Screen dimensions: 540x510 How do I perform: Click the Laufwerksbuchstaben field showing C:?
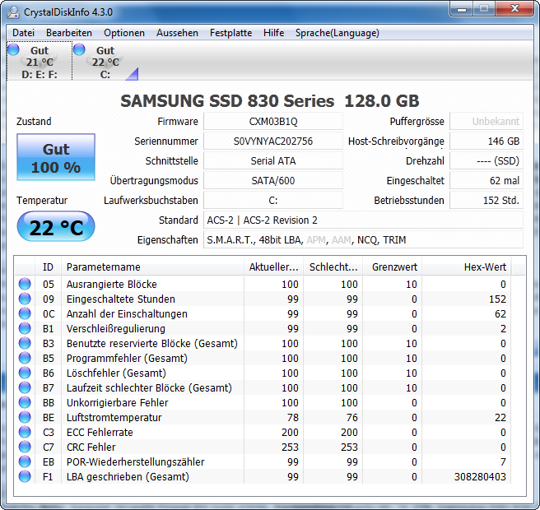(x=273, y=200)
